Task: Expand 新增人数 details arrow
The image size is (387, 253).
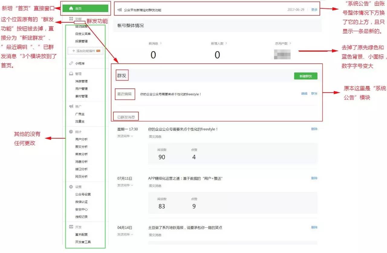Action: 226,43
